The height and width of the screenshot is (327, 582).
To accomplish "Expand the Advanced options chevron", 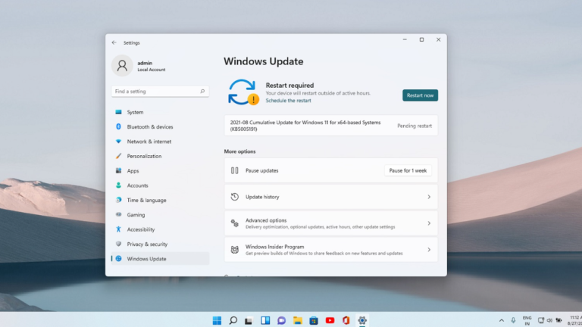I will pyautogui.click(x=429, y=223).
